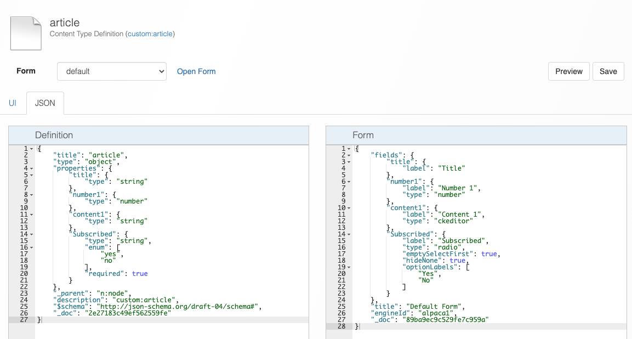Viewport: 632px width, 339px height.
Task: Select the JSON tab
Action: coord(45,103)
